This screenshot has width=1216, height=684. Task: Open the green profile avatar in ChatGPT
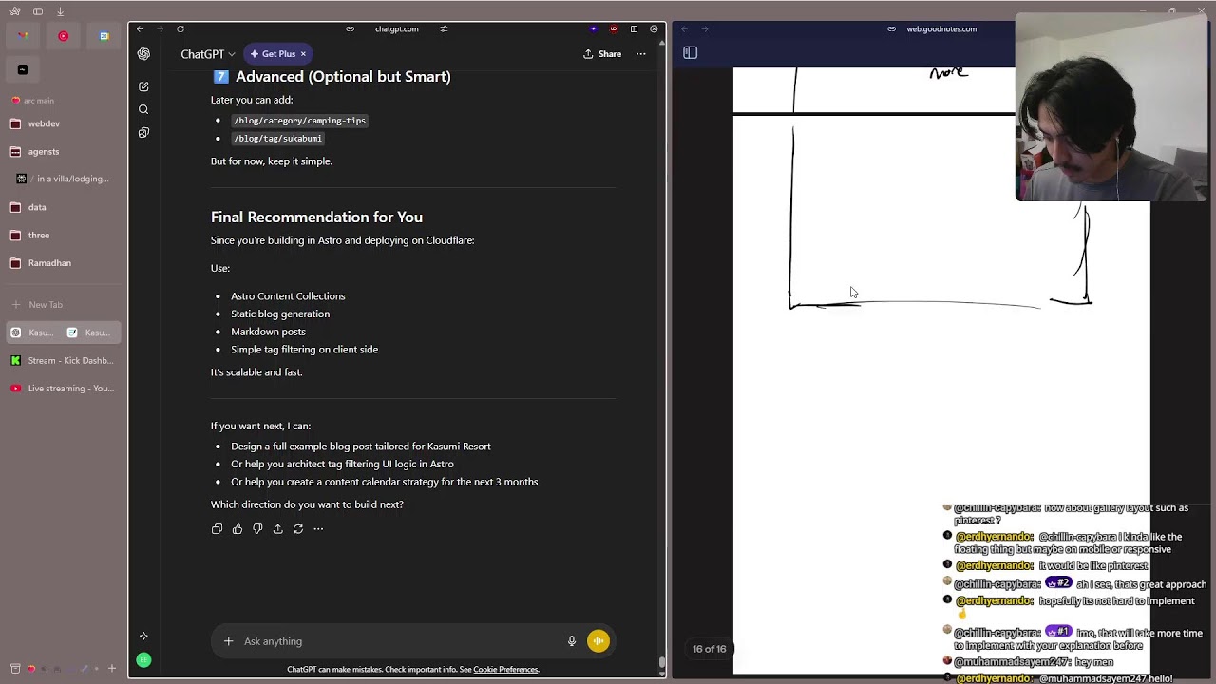(x=143, y=659)
